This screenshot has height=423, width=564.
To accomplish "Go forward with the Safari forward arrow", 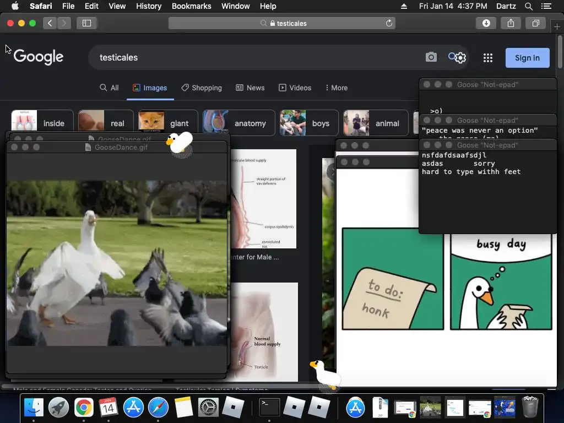I will point(64,23).
